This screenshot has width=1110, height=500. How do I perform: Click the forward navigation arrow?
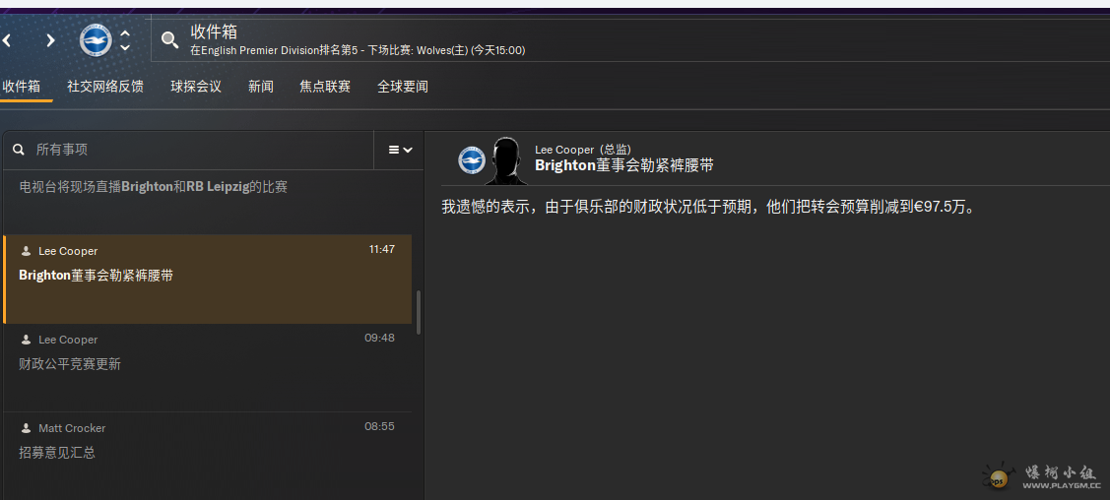click(50, 40)
